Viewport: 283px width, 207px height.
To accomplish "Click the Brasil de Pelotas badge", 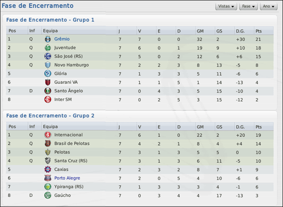I will [x=47, y=144].
